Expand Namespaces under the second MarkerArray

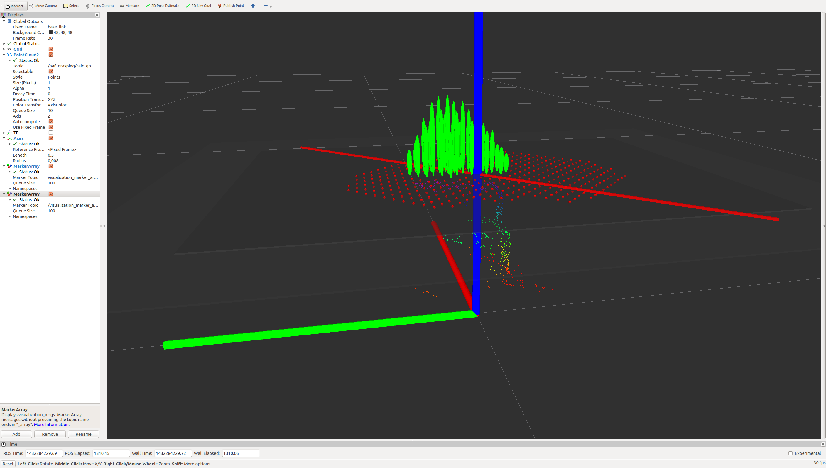pos(10,216)
